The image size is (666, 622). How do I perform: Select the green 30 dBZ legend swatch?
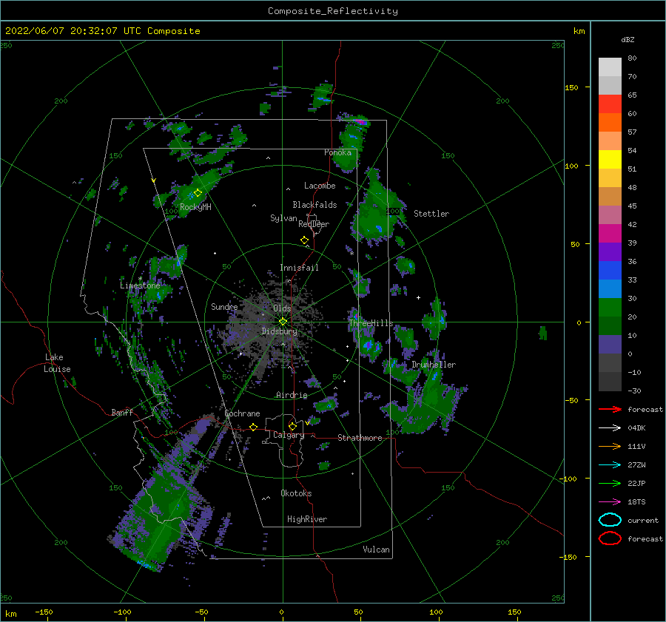point(610,307)
